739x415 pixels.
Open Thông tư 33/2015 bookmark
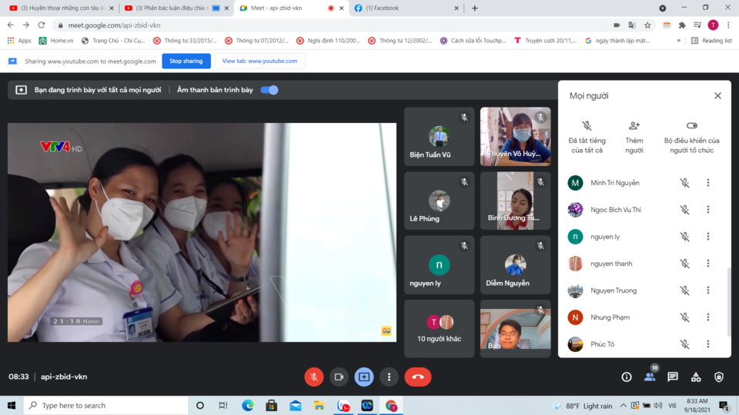(x=186, y=41)
